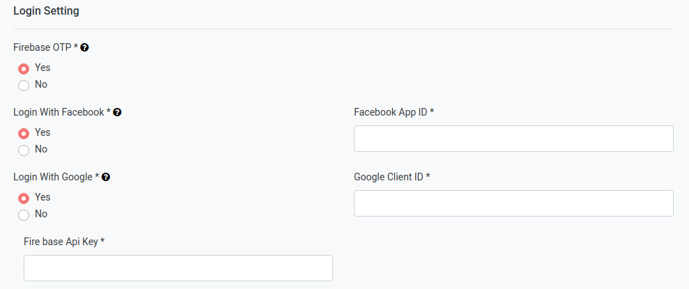Screen dimensions: 689x289
Task: Open the Login With Facebook help tooltip icon
Action: click(117, 112)
